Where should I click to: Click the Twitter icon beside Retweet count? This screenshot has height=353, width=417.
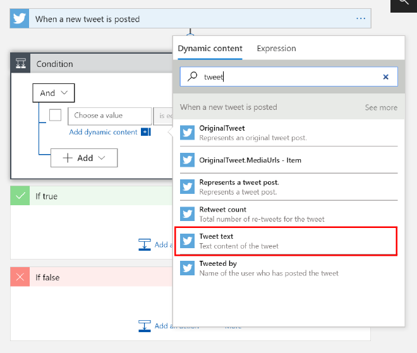(187, 214)
